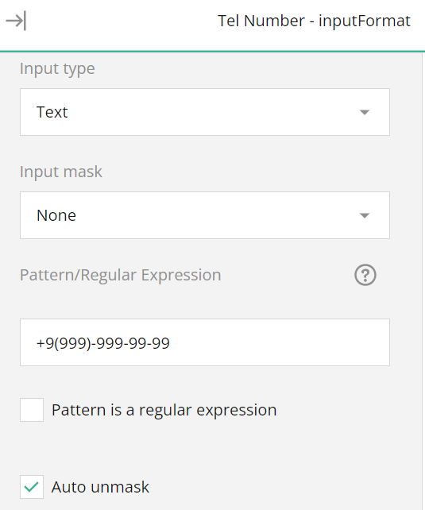The width and height of the screenshot is (425, 510).
Task: Toggle via the 'Pattern is a regular expression' label
Action: pyautogui.click(x=164, y=410)
